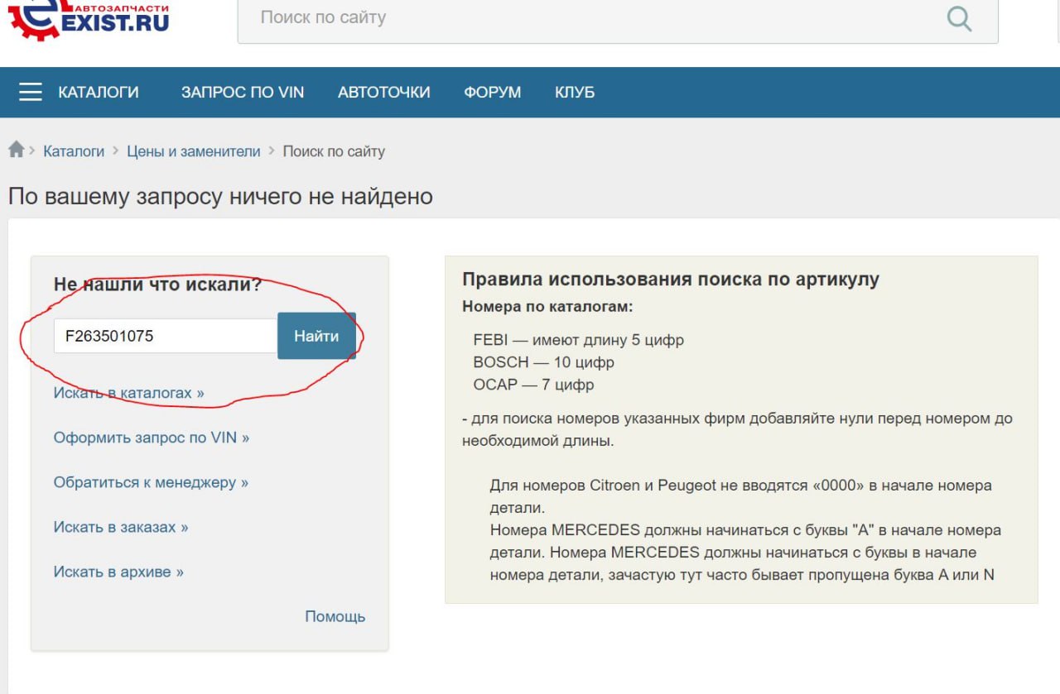The image size is (1060, 694).
Task: Select АВТОТОЧКИ in the top menu
Action: coord(383,92)
